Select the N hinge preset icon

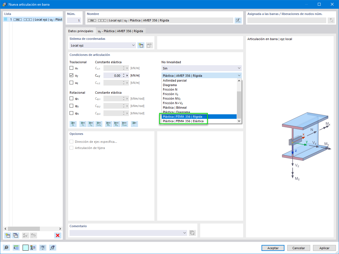[x=73, y=124]
